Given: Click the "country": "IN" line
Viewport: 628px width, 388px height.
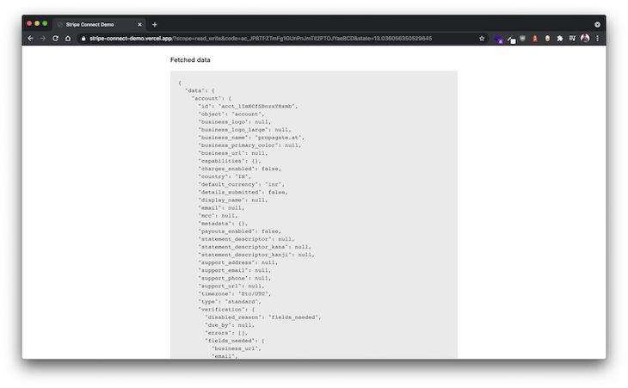Looking at the screenshot, I should click(225, 176).
